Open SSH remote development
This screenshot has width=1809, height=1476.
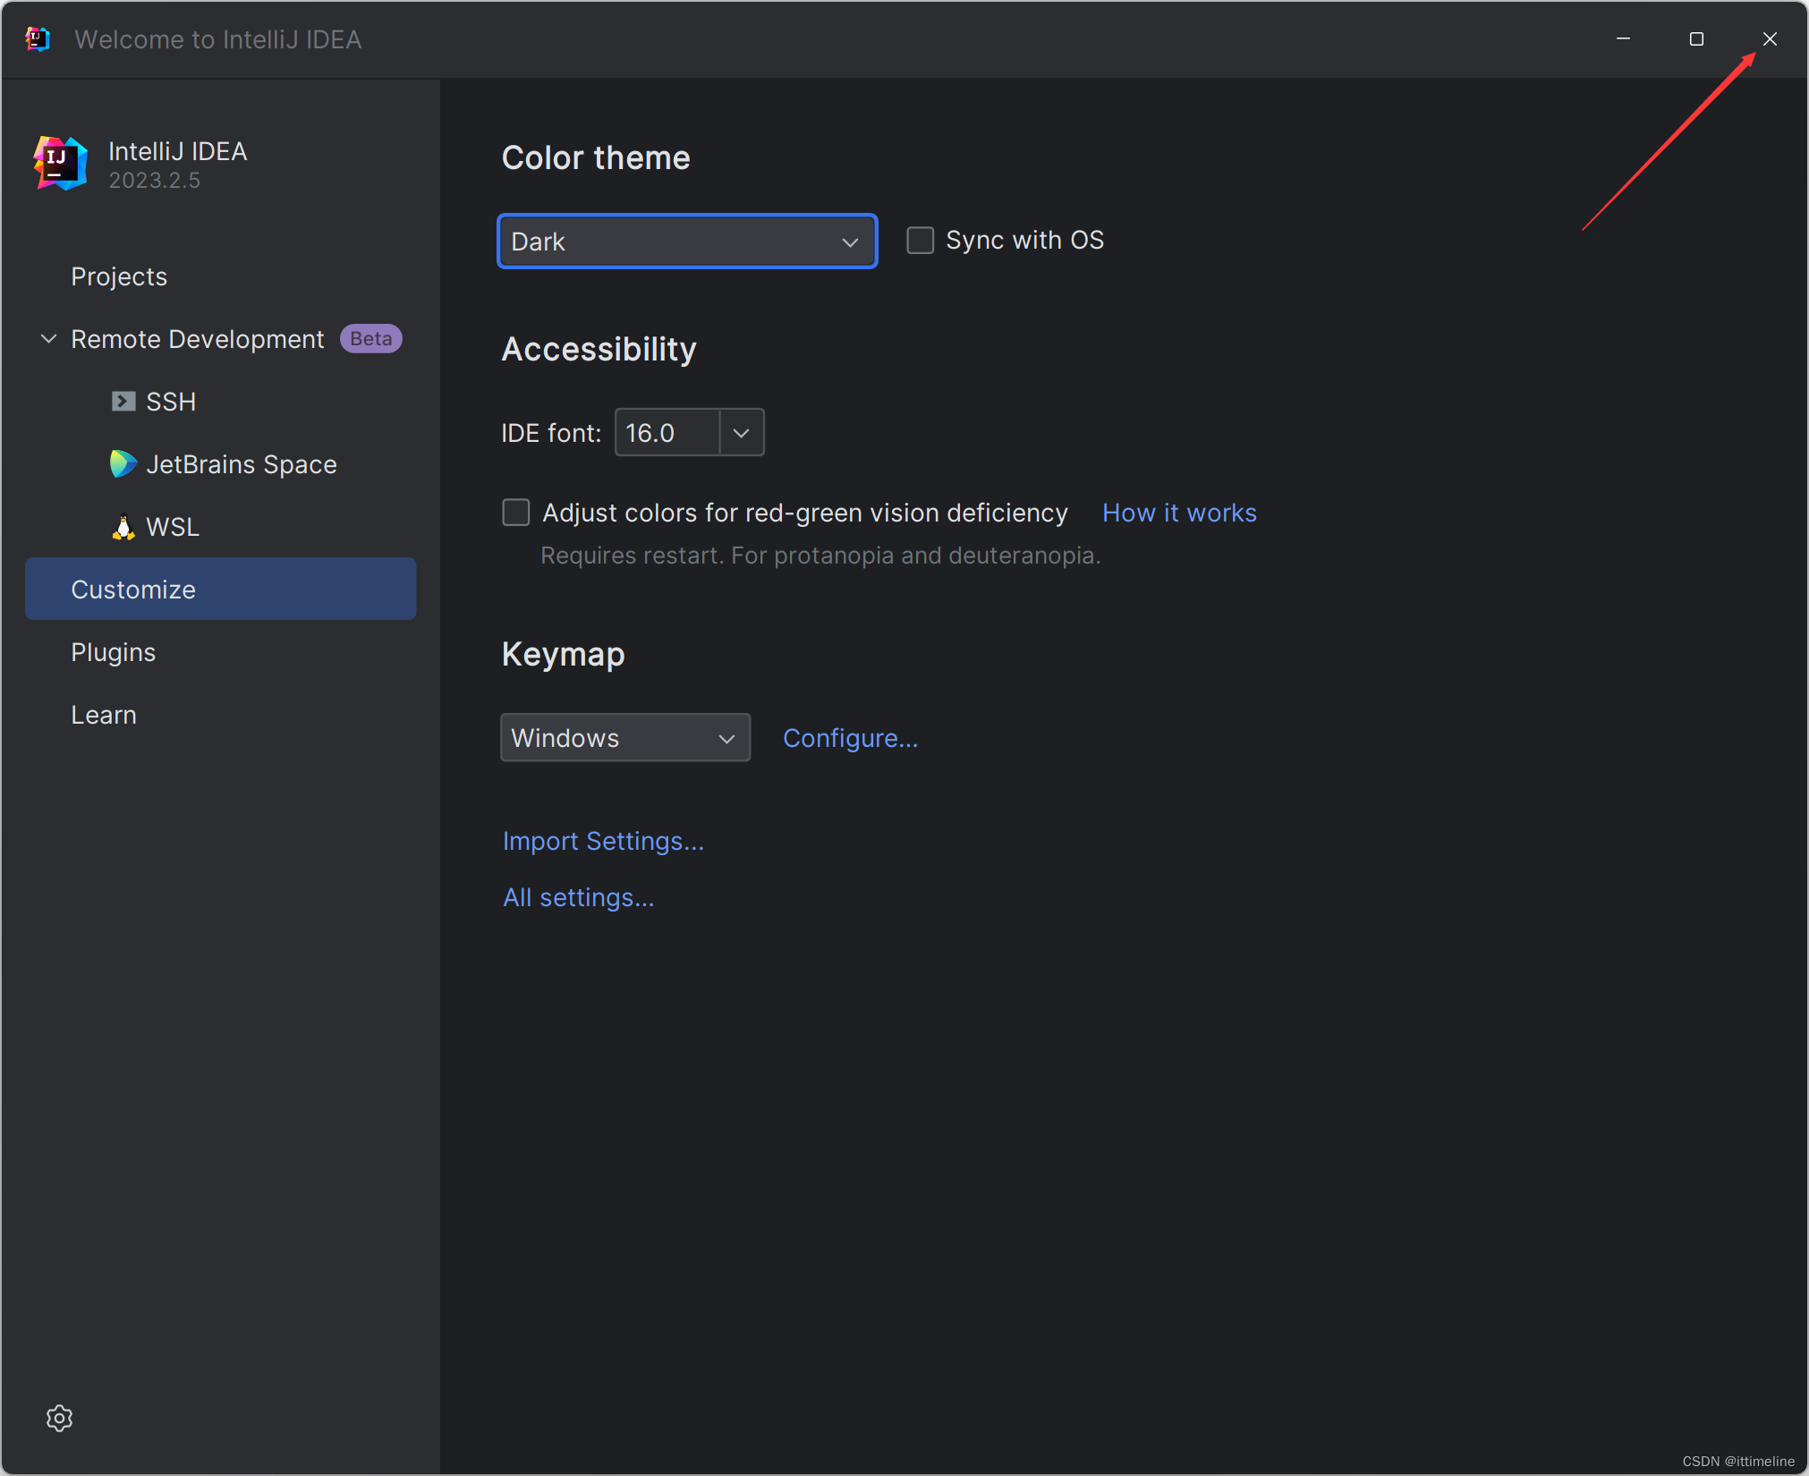(x=154, y=402)
